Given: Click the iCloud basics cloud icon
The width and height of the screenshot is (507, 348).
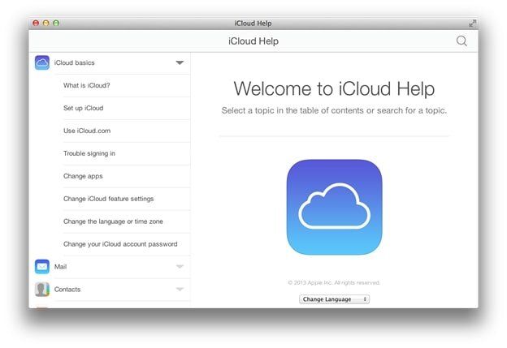Looking at the screenshot, I should pos(42,62).
